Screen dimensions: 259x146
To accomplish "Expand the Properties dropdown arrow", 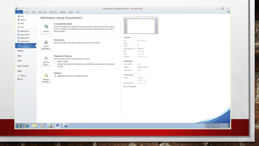I will coord(131,38).
